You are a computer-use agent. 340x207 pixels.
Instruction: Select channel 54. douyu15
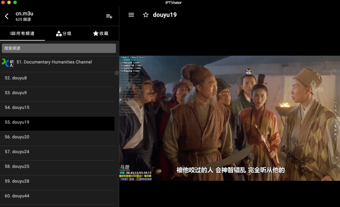pyautogui.click(x=21, y=108)
